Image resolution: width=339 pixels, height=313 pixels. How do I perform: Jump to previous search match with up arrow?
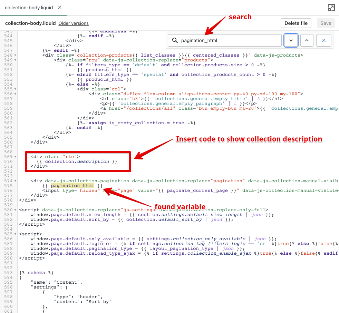point(307,40)
